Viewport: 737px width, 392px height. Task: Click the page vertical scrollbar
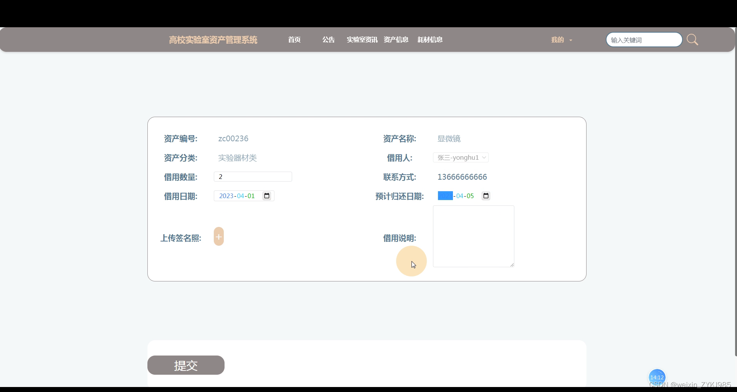coord(735,192)
